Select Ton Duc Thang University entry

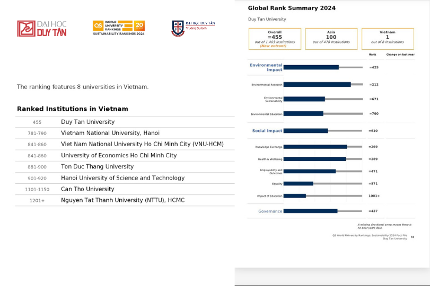pyautogui.click(x=97, y=167)
